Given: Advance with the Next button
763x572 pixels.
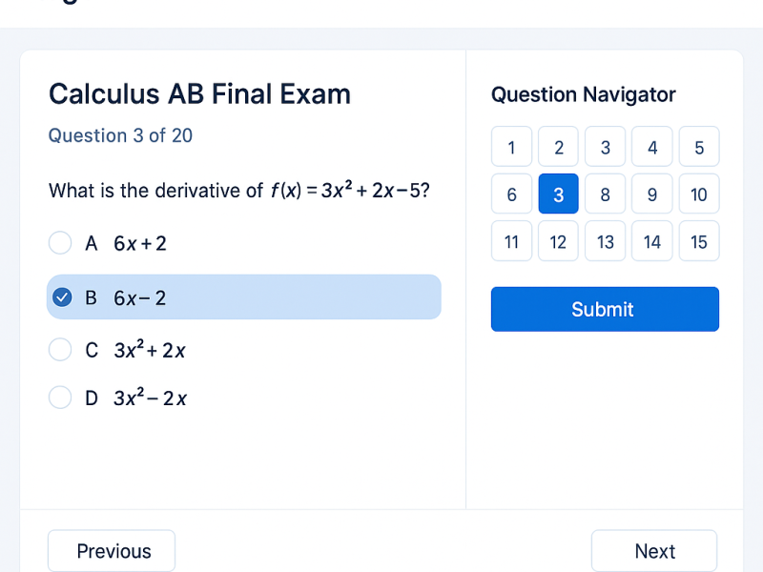Looking at the screenshot, I should [654, 551].
